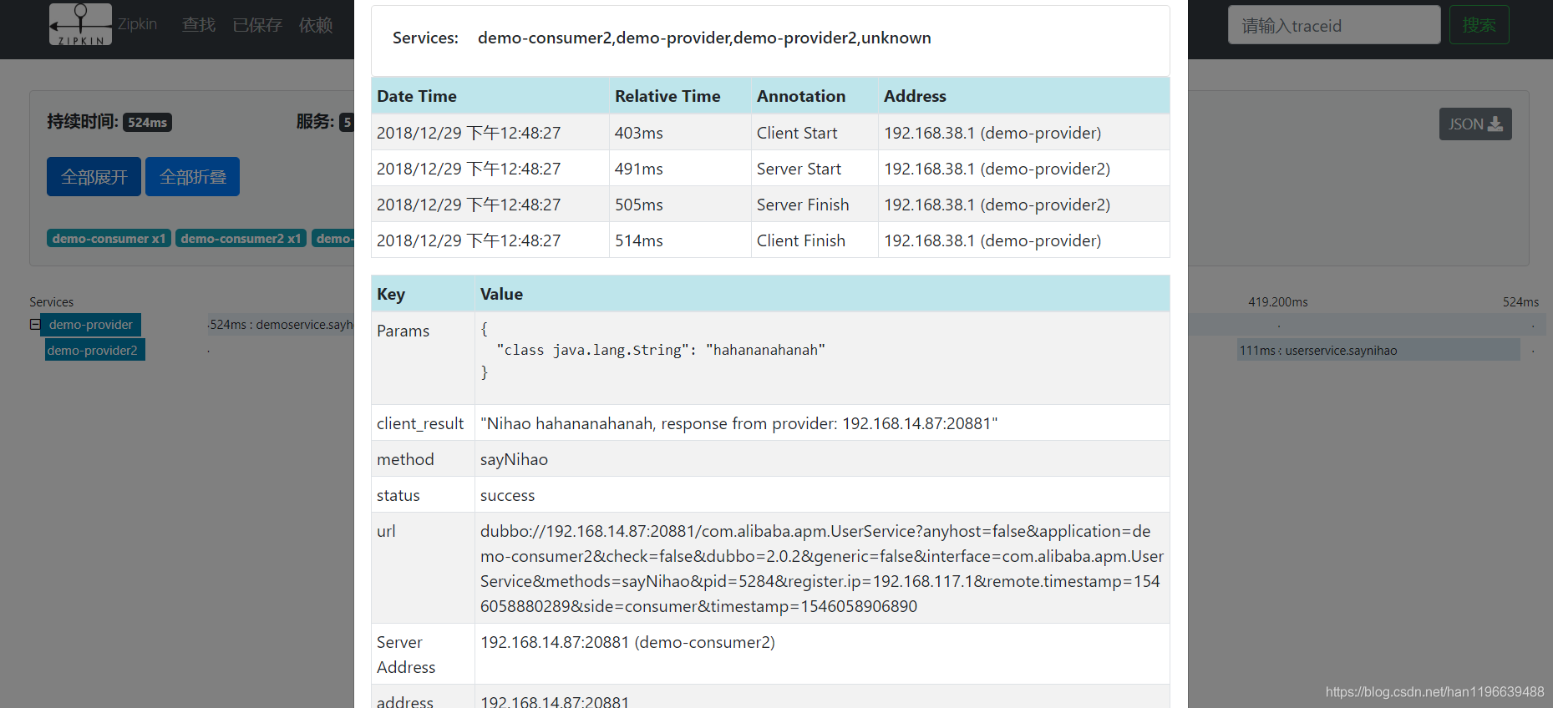Click the Date Time column header

tap(490, 96)
